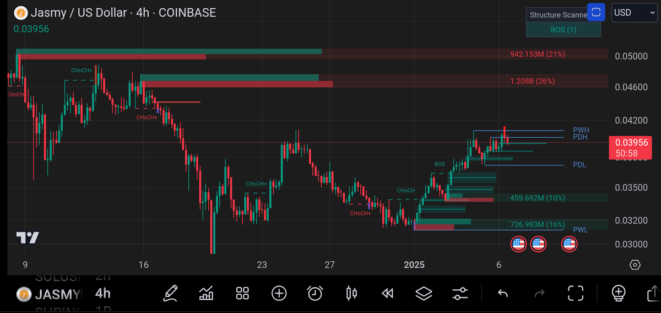Viewport: 661px width, 313px height.
Task: Click the 1.208B (26%) volume label
Action: point(533,80)
